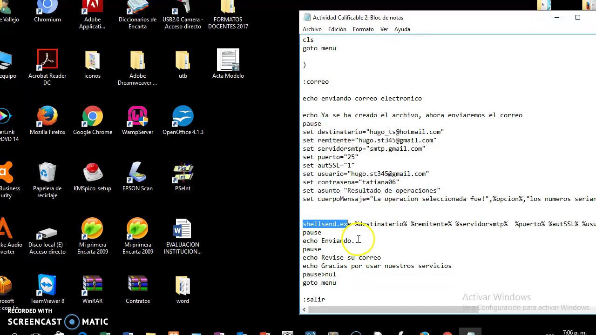Select the Acta Modelo document icon
This screenshot has height=335, width=596.
[228, 64]
